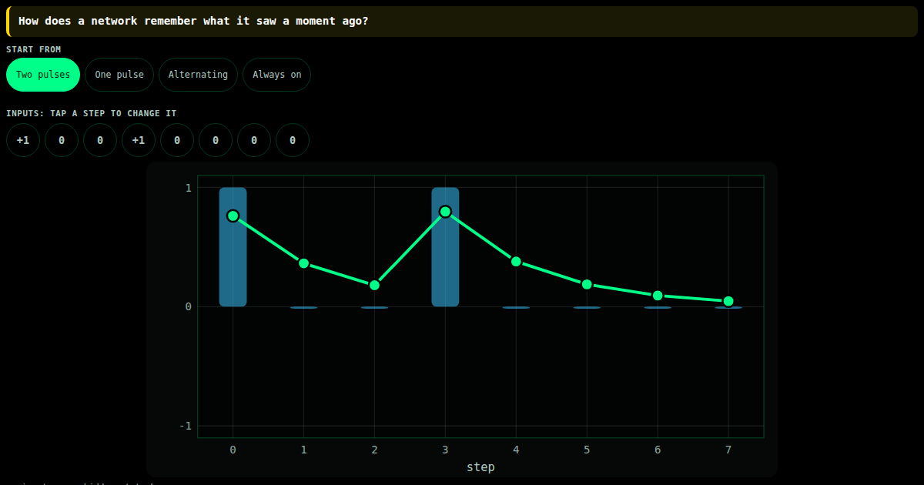Select the data point at step 1
The image size is (924, 485).
[x=304, y=263]
